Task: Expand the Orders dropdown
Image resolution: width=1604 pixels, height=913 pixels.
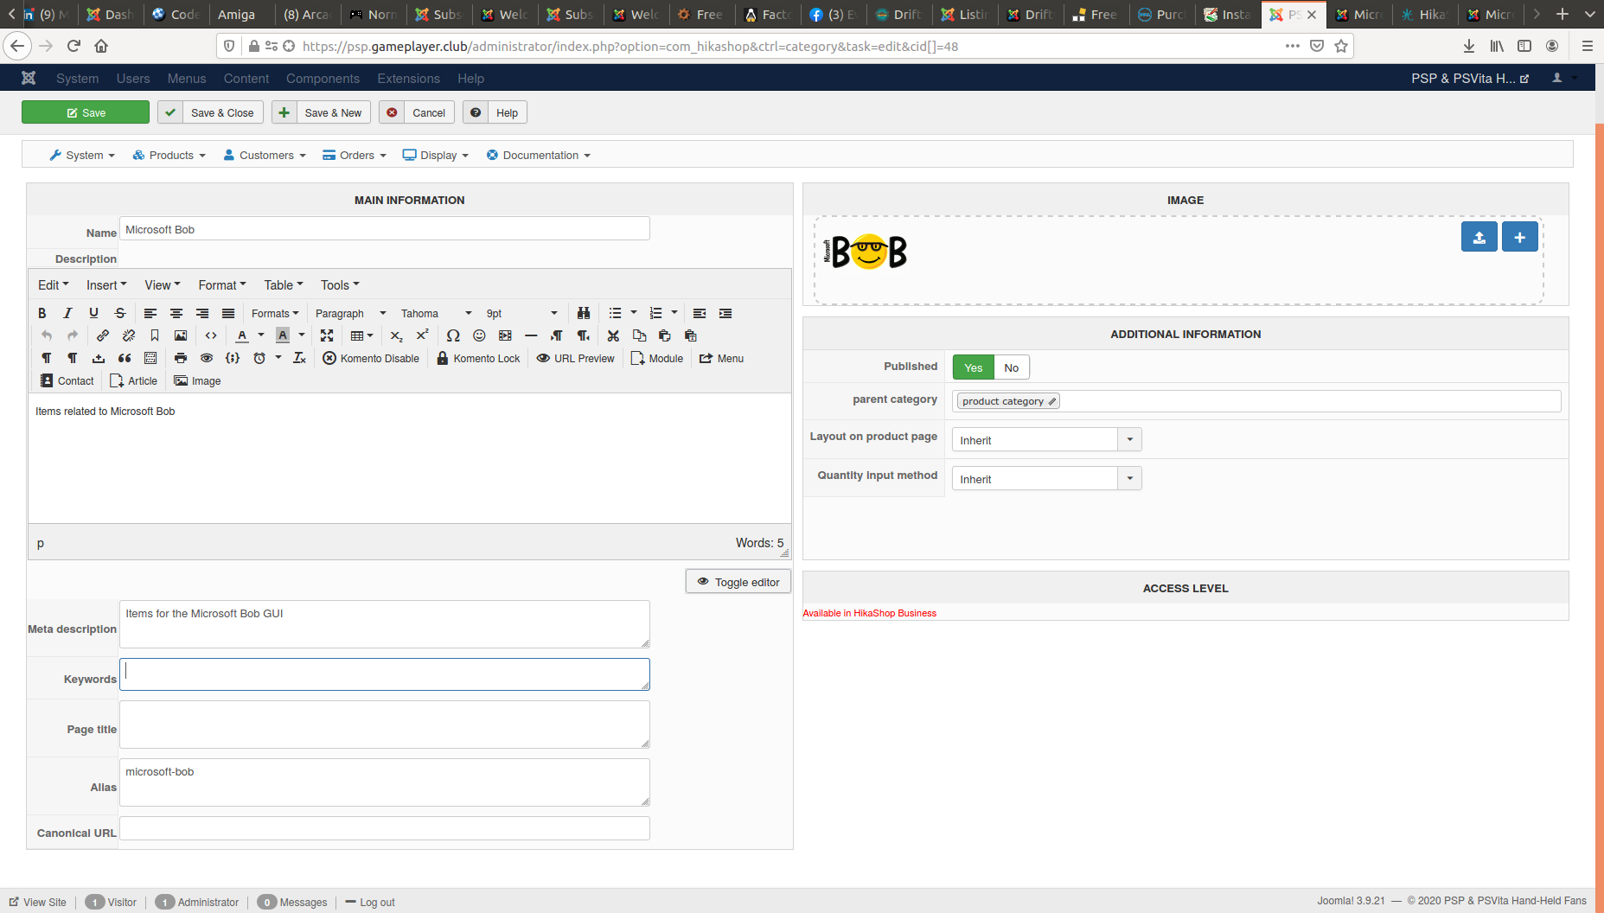Action: click(x=355, y=156)
